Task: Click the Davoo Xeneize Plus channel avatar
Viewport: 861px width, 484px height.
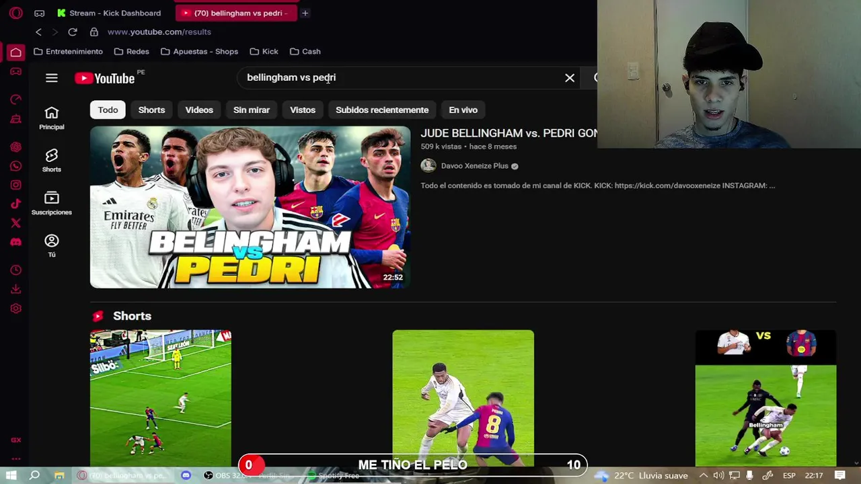Action: coord(428,166)
